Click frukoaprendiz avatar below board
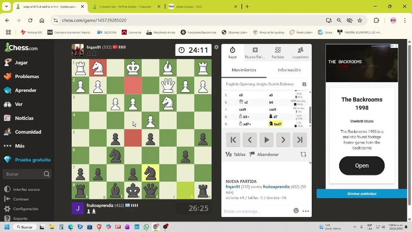This screenshot has height=232, width=412. 78,208
